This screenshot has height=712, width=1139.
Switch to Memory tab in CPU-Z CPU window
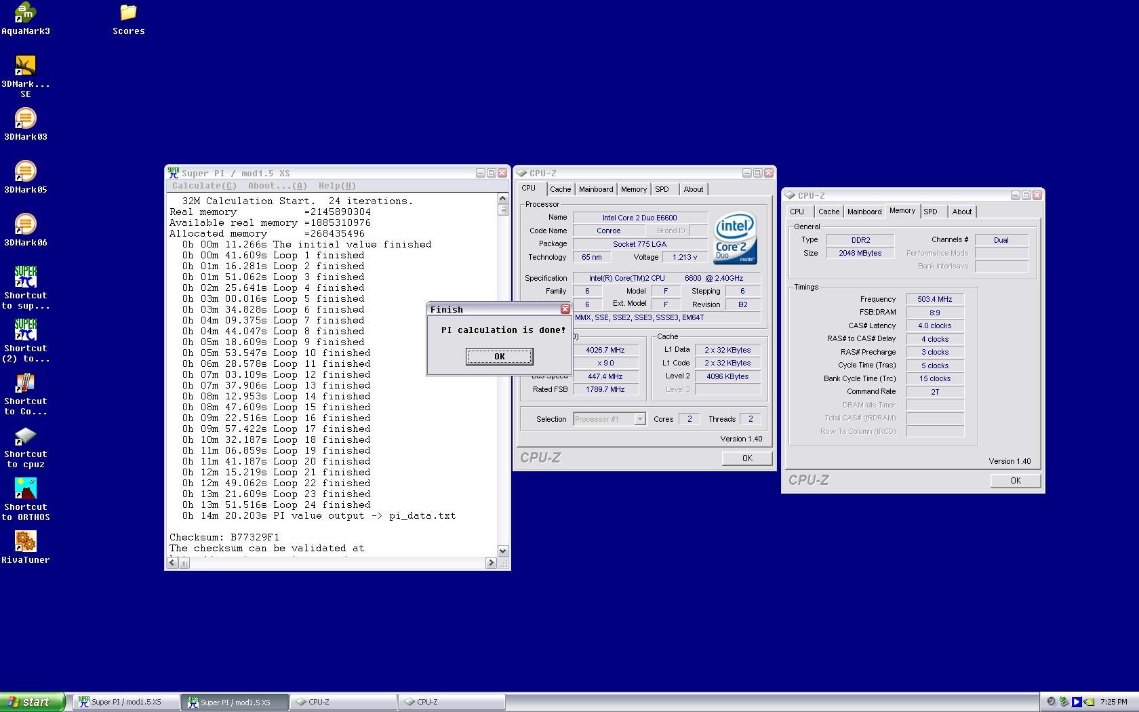click(x=634, y=189)
